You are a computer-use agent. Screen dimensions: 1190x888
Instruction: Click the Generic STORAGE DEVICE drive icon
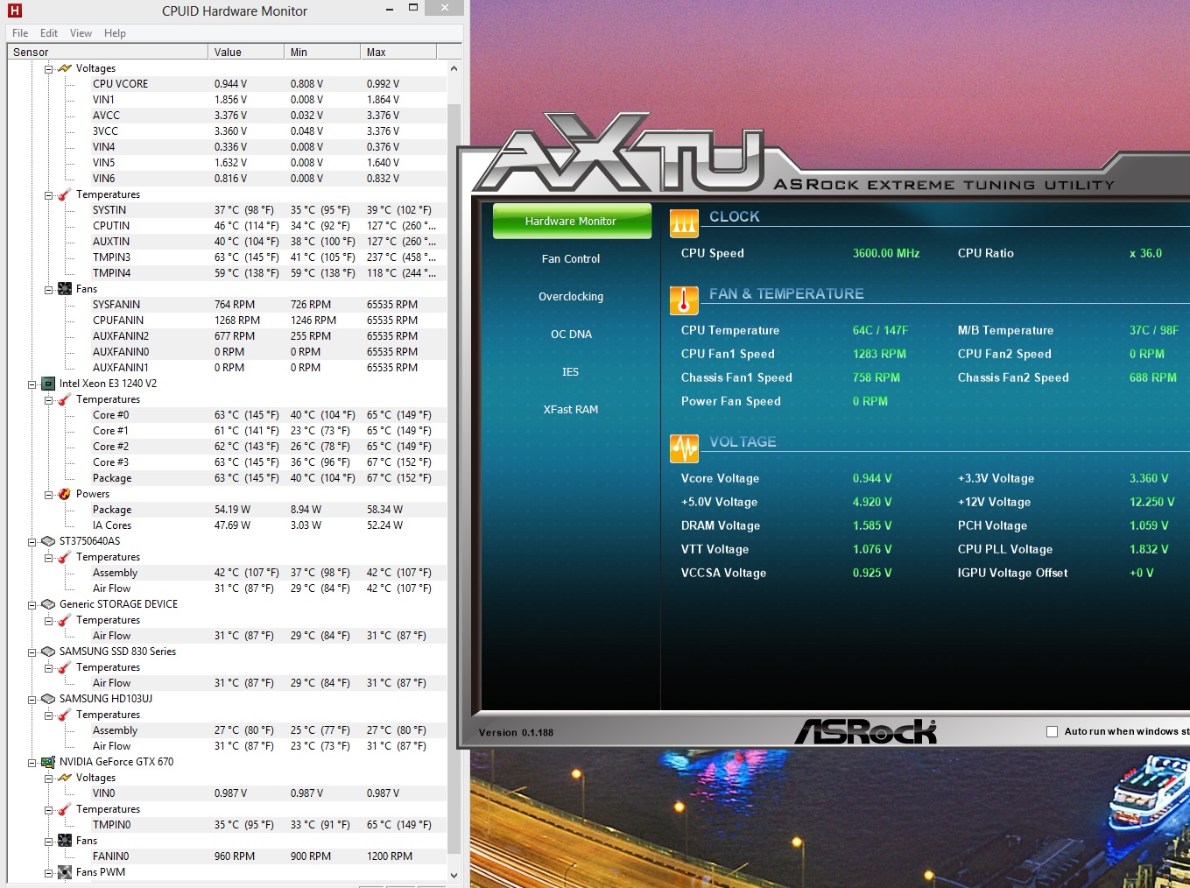(48, 604)
